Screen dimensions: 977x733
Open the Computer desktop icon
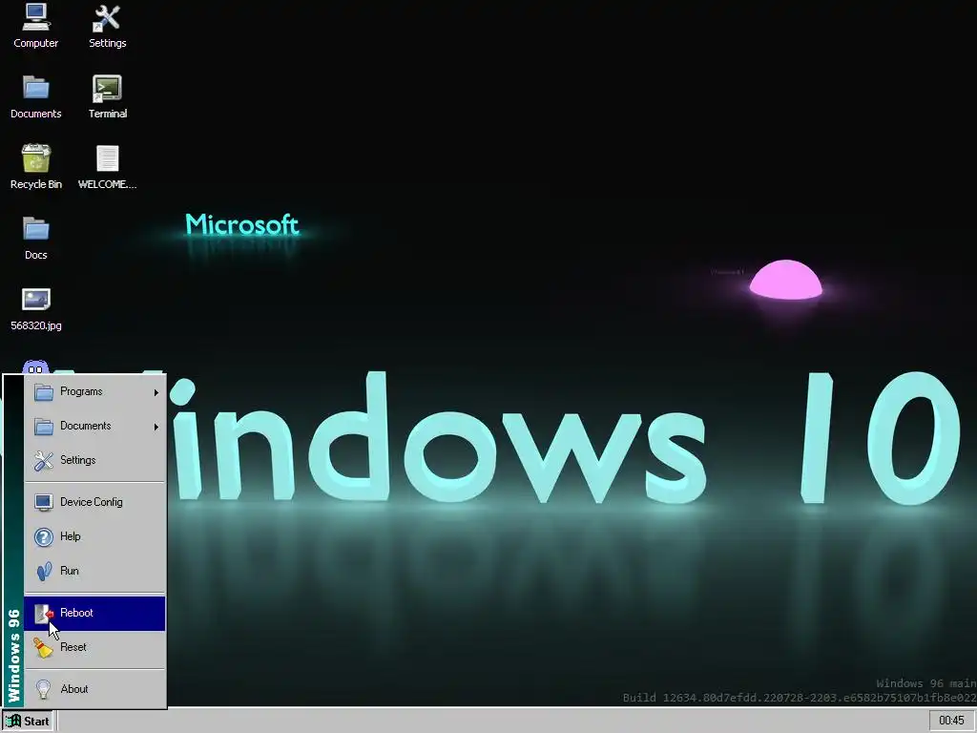[x=35, y=26]
